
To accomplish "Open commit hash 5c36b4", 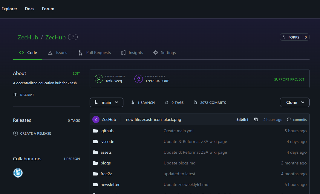I will pyautogui.click(x=242, y=120).
